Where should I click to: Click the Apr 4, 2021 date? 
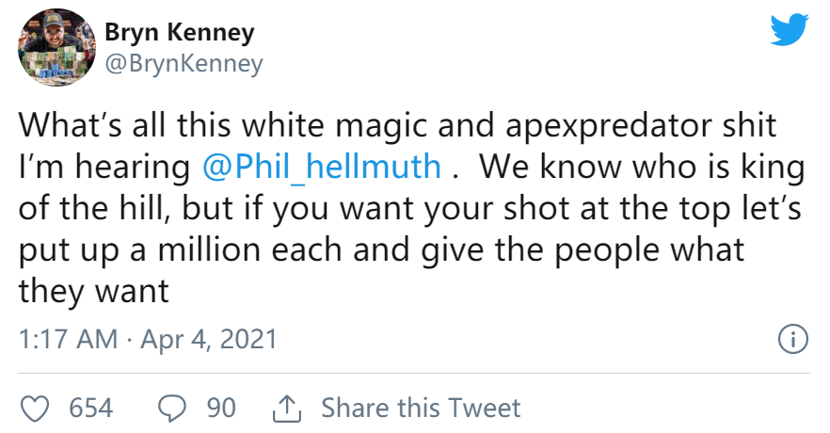click(x=209, y=339)
